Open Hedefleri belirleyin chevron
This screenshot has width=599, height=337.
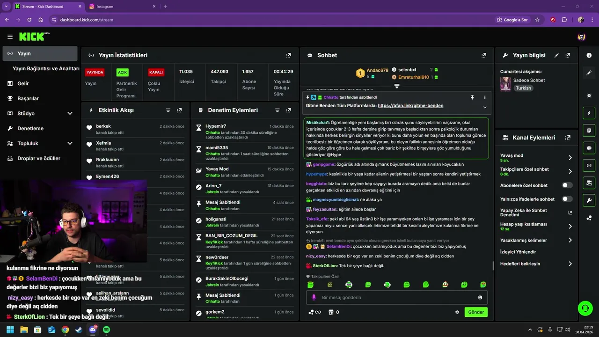570,264
